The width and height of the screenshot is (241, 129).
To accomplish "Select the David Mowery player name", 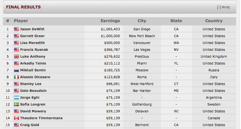I will [x=33, y=111].
